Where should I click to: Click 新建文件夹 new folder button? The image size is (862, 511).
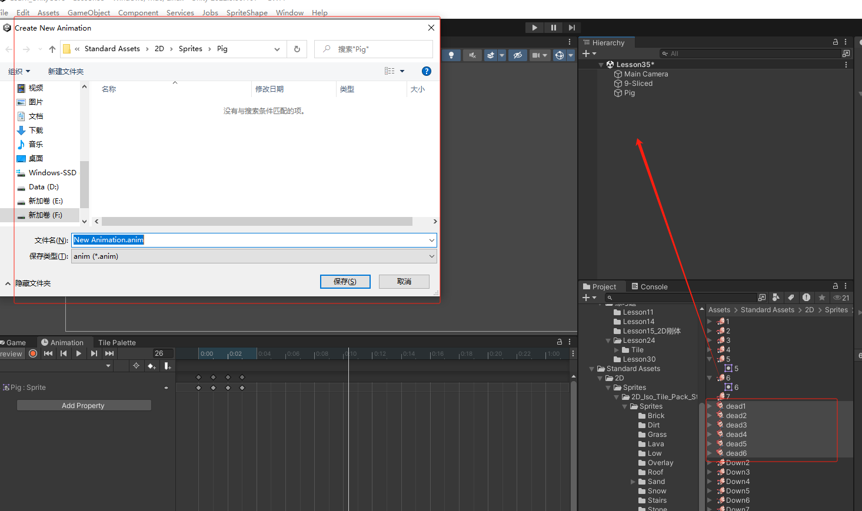(x=66, y=71)
